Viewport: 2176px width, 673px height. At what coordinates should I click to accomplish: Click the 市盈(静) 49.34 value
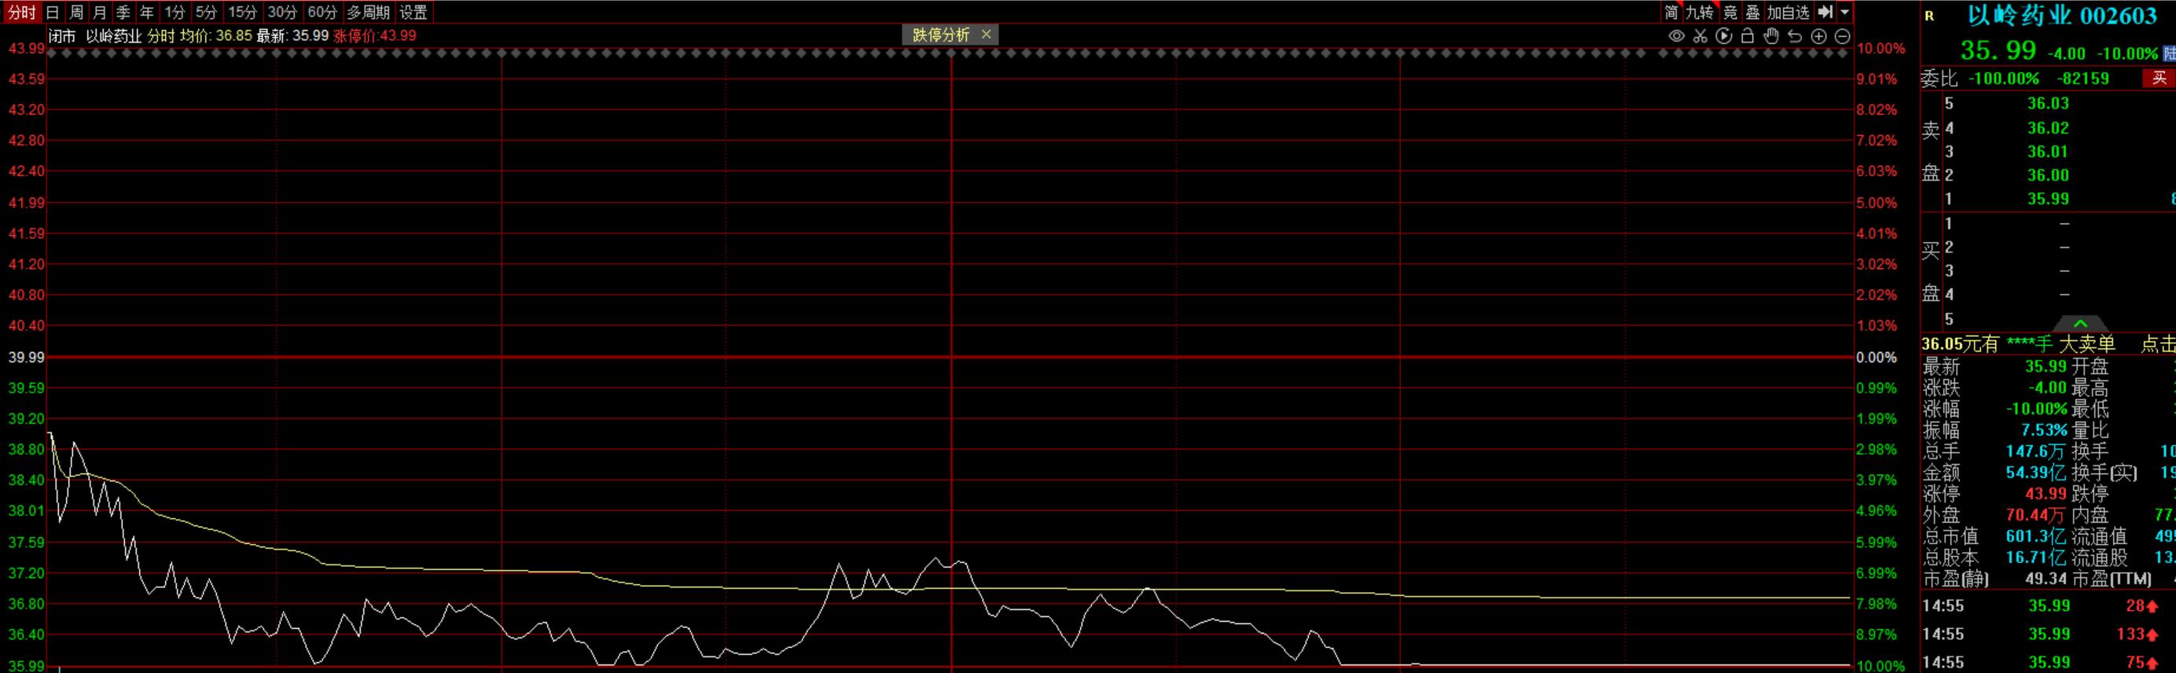(2045, 579)
